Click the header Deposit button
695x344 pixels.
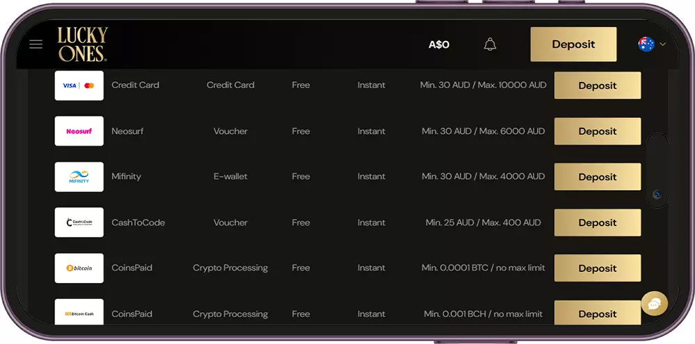pyautogui.click(x=573, y=44)
